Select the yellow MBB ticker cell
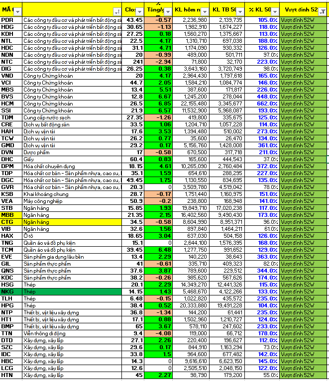The height and width of the screenshot is (381, 329). (x=11, y=214)
